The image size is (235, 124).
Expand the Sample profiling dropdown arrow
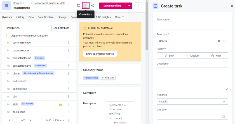pos(129,6)
